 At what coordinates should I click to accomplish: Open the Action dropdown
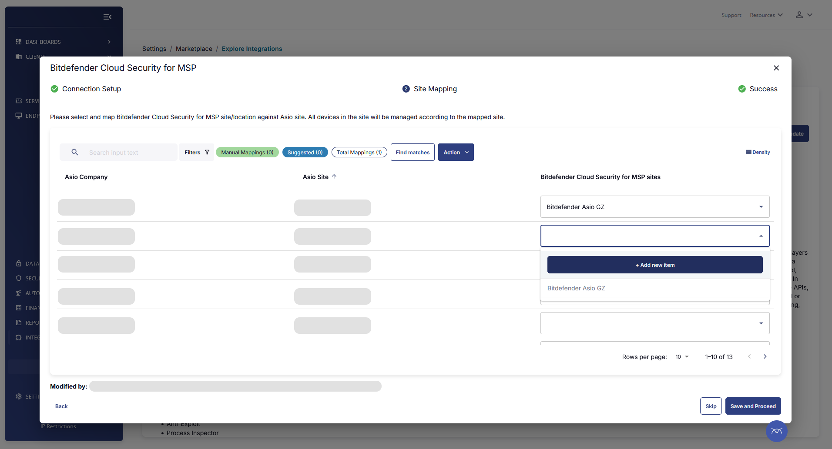[456, 152]
